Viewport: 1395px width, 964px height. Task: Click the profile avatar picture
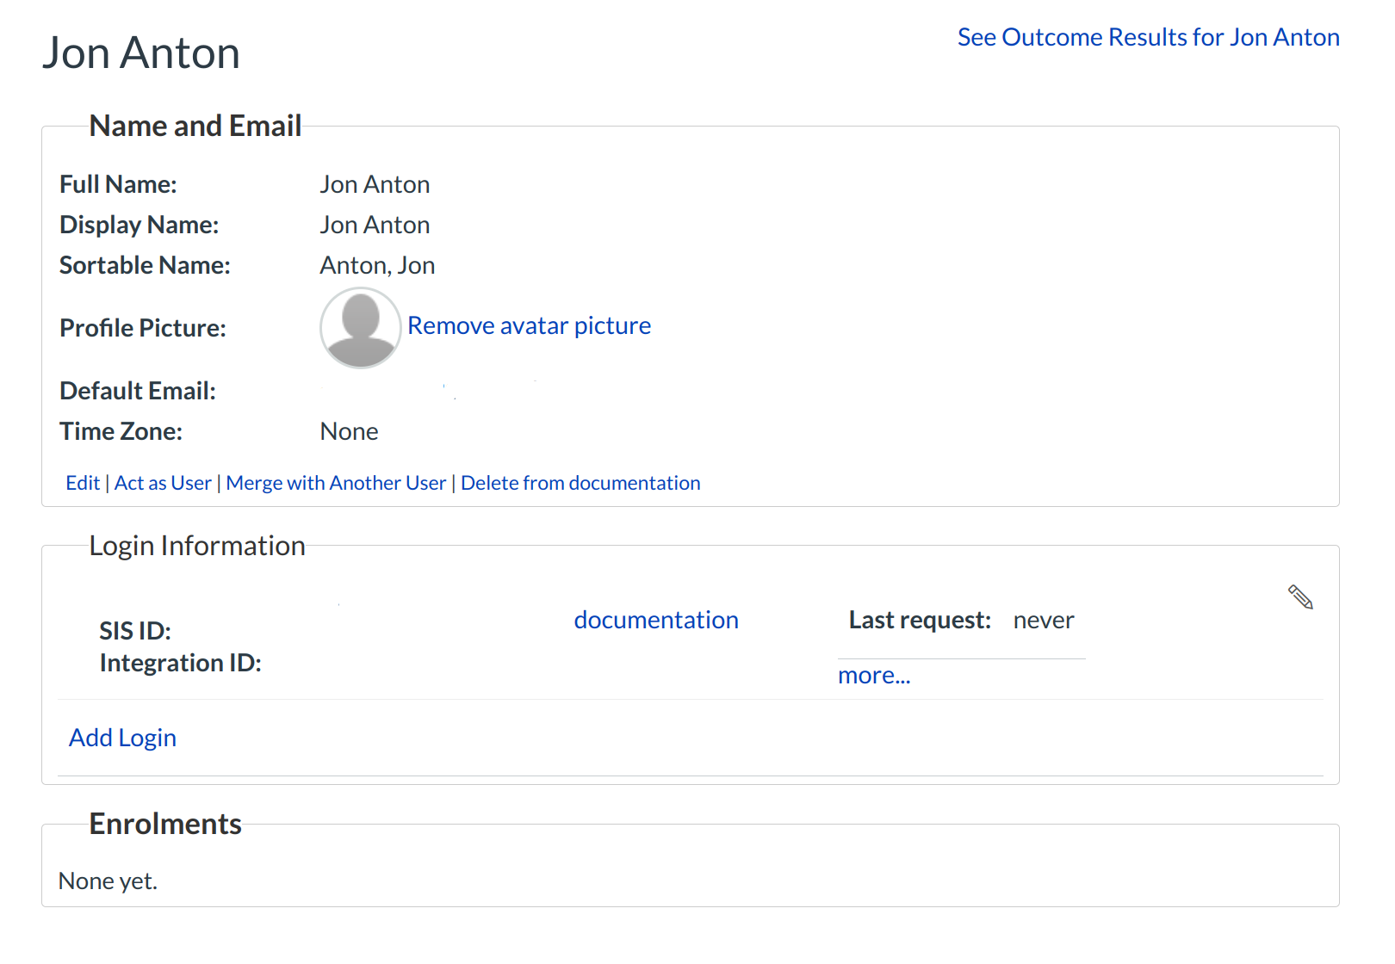(x=360, y=328)
